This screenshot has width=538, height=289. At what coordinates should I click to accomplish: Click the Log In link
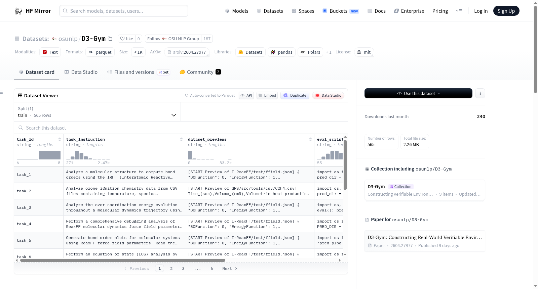pos(481,11)
